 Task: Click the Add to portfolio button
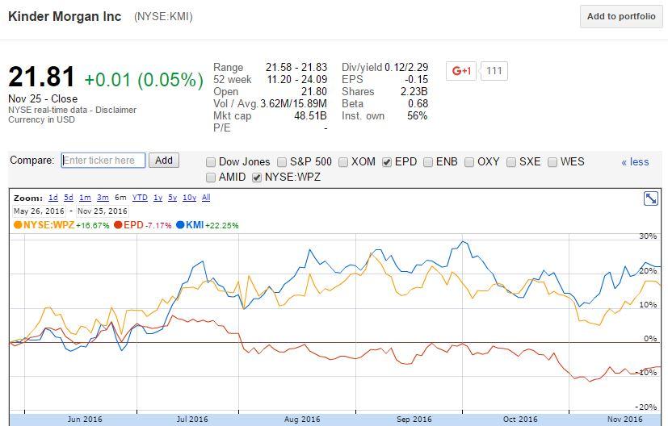pyautogui.click(x=621, y=17)
